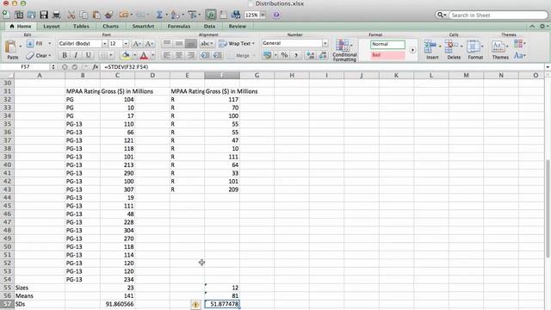Click the Increase Indent icon
This screenshot has height=310, width=551.
[x=218, y=55]
